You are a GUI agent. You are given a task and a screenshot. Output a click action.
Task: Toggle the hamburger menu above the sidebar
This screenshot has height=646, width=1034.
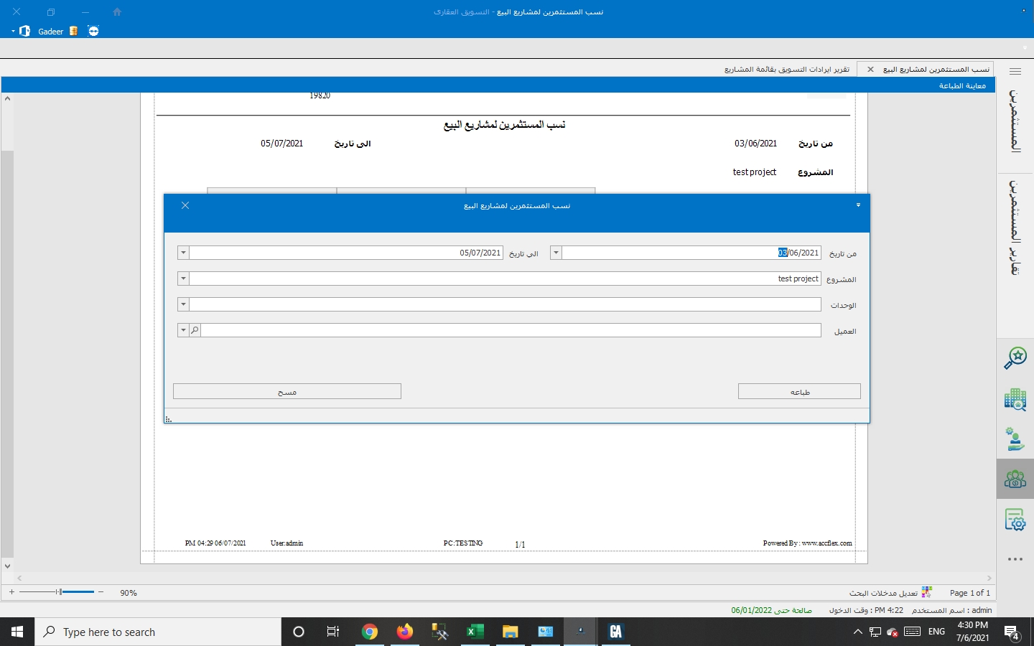pyautogui.click(x=1015, y=71)
